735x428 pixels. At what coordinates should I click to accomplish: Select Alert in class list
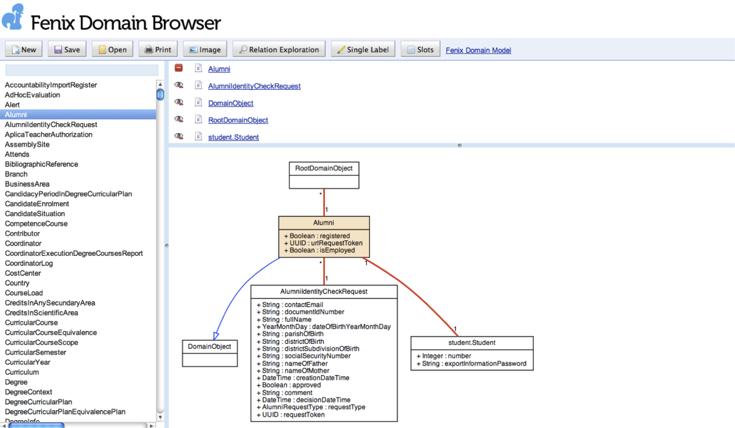(x=12, y=105)
